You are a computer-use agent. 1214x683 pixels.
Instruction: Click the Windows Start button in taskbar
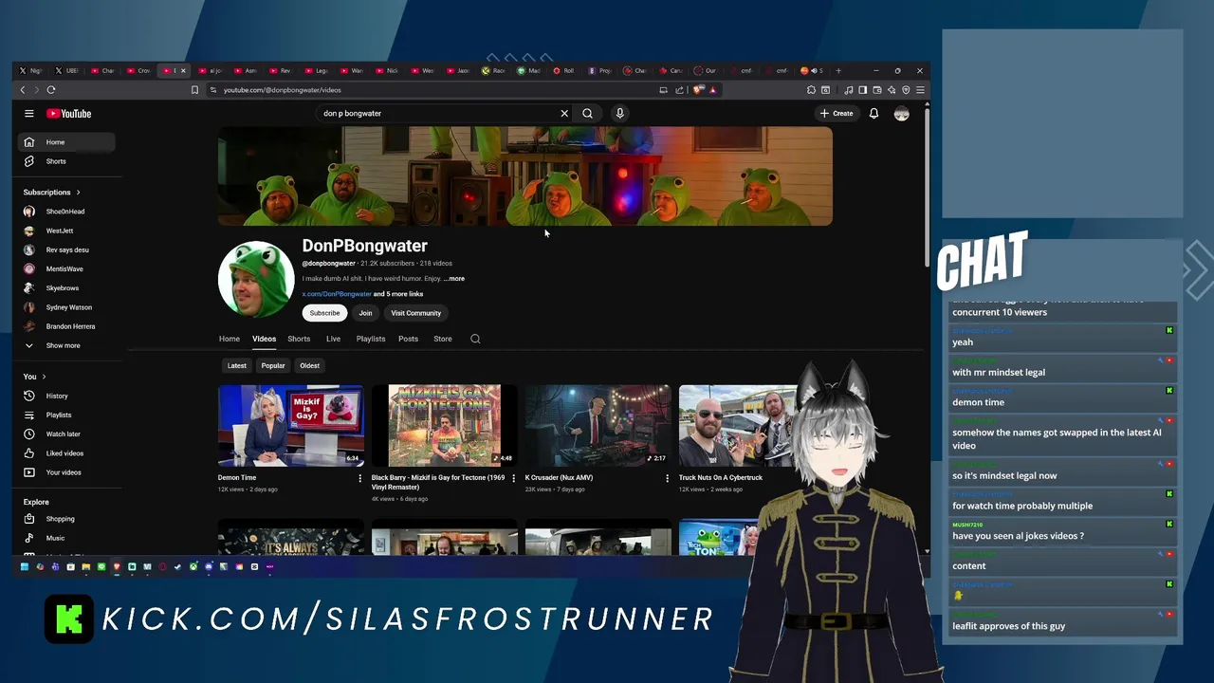click(x=24, y=567)
